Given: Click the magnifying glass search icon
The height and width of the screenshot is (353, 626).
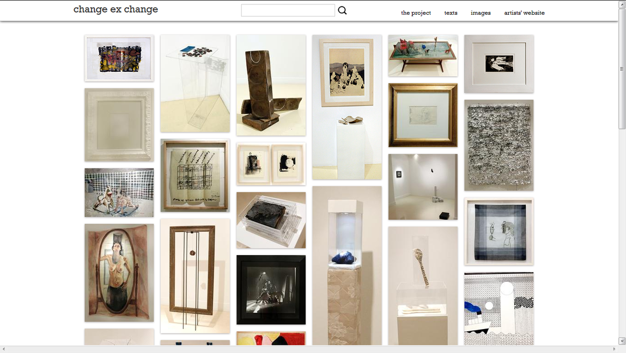Looking at the screenshot, I should 342,10.
